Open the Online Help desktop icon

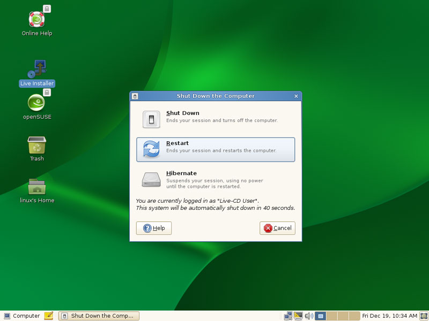(x=36, y=20)
